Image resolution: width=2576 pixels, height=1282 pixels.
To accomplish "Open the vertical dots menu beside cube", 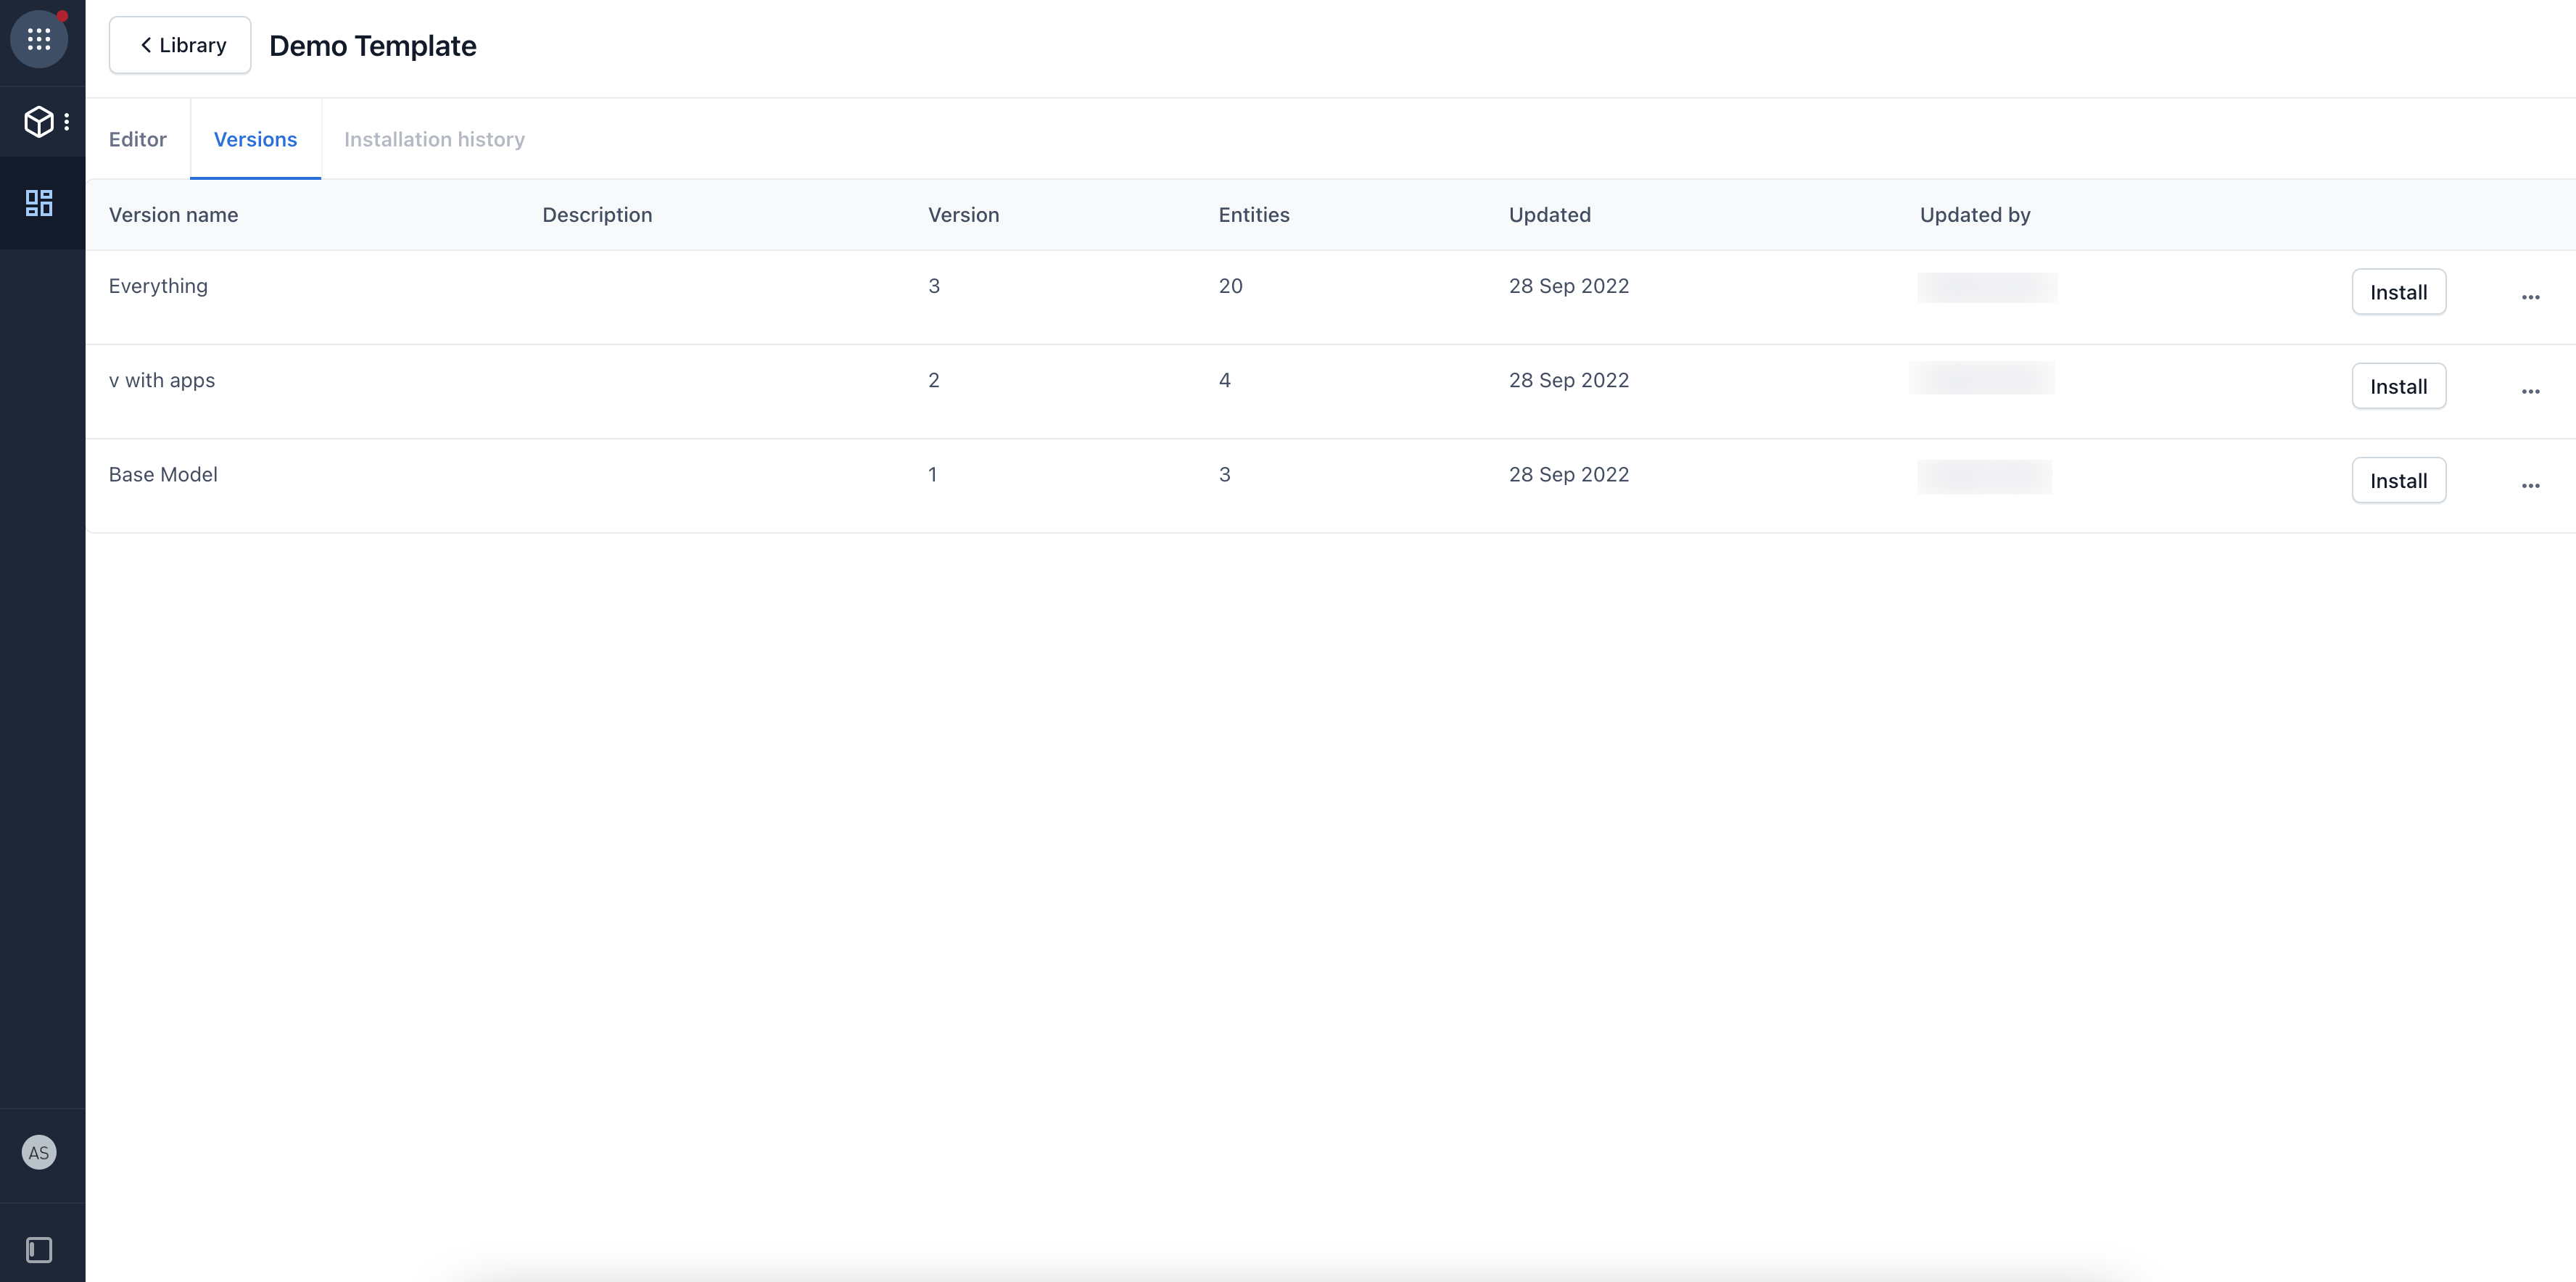I will pos(67,122).
